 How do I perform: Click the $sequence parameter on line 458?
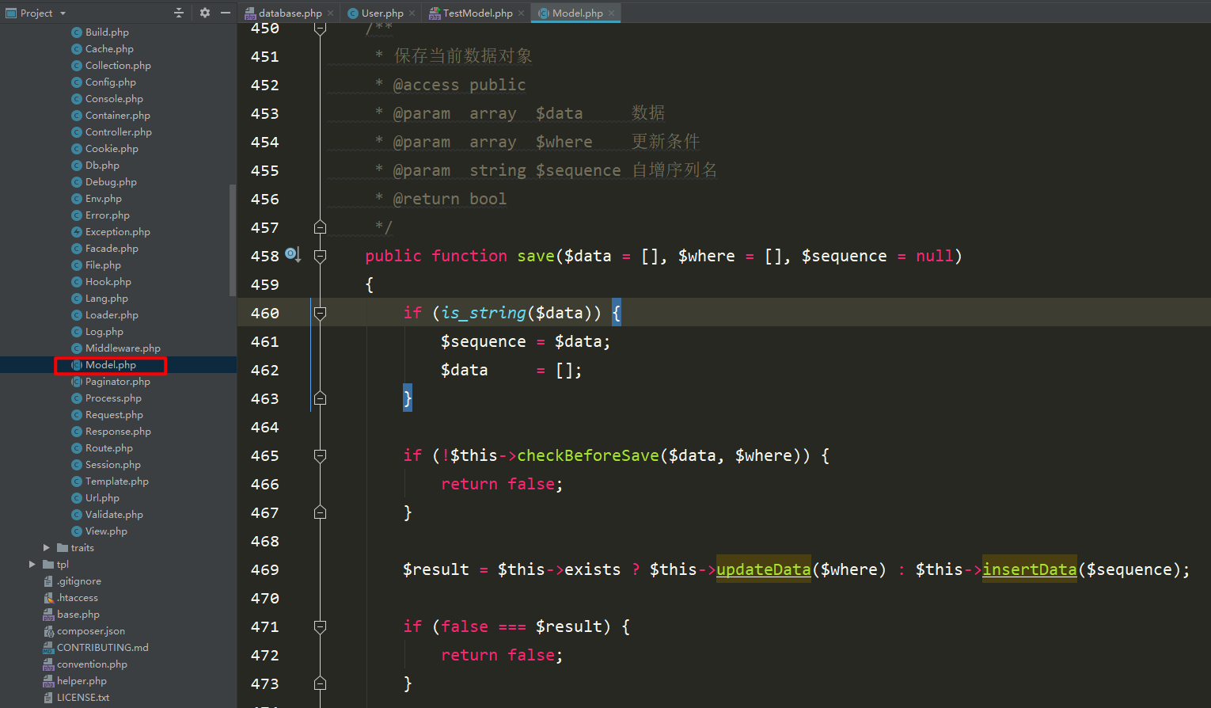tap(844, 256)
